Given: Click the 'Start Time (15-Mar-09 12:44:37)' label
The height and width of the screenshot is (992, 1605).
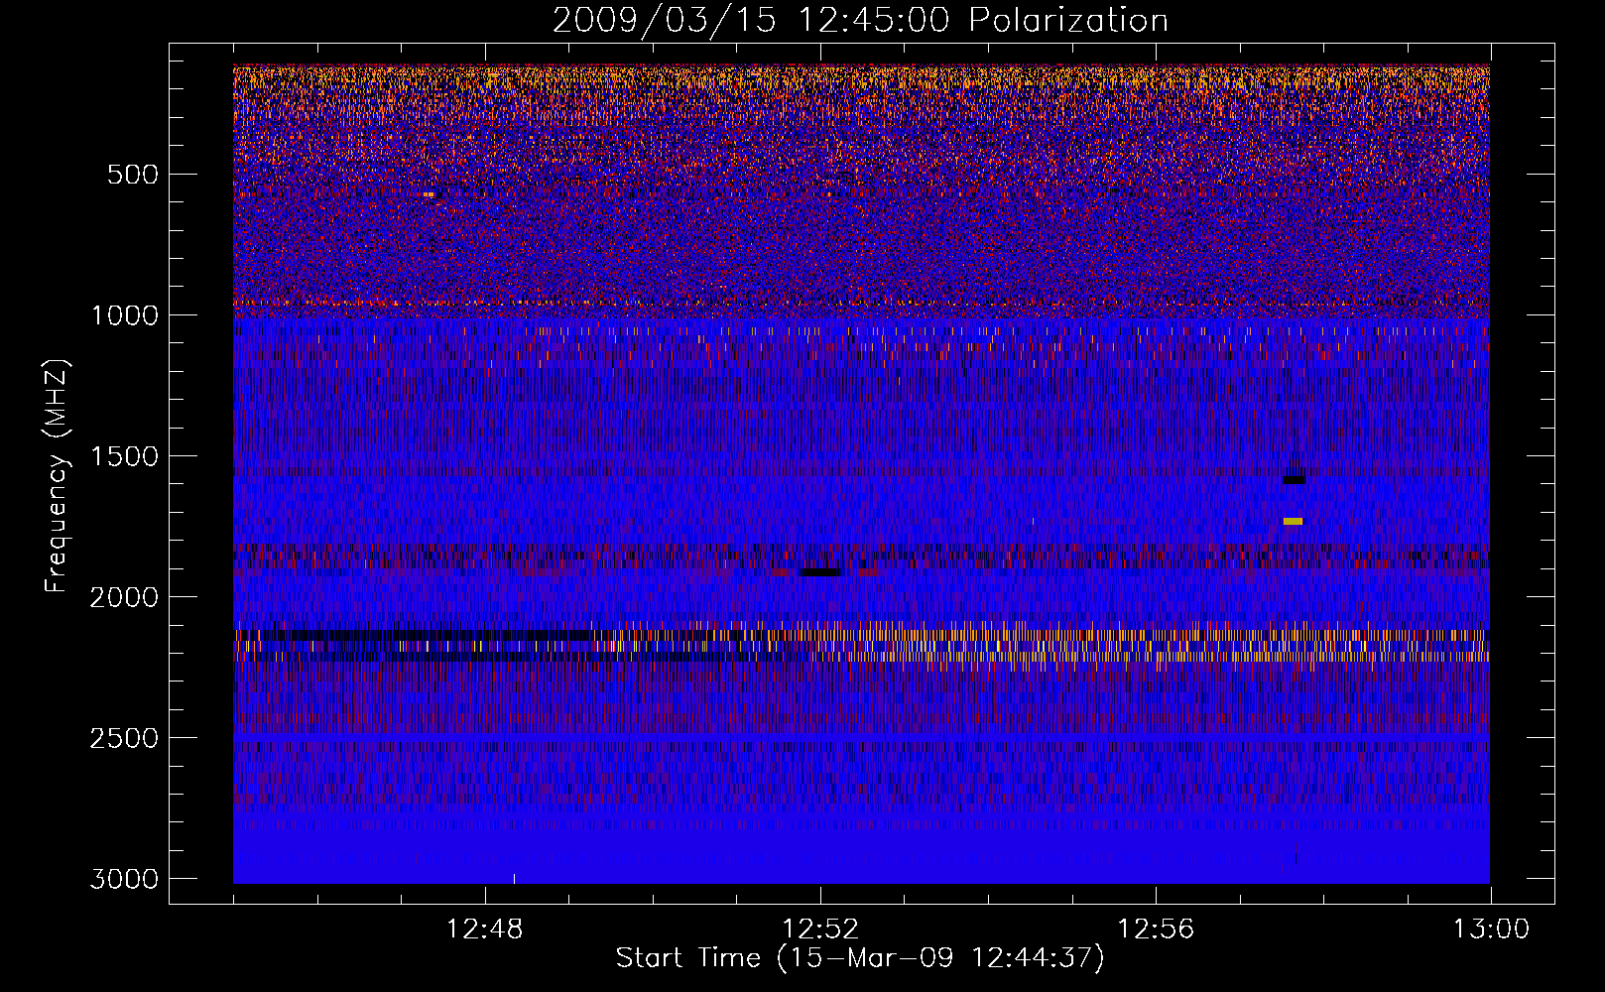Looking at the screenshot, I should (x=860, y=958).
